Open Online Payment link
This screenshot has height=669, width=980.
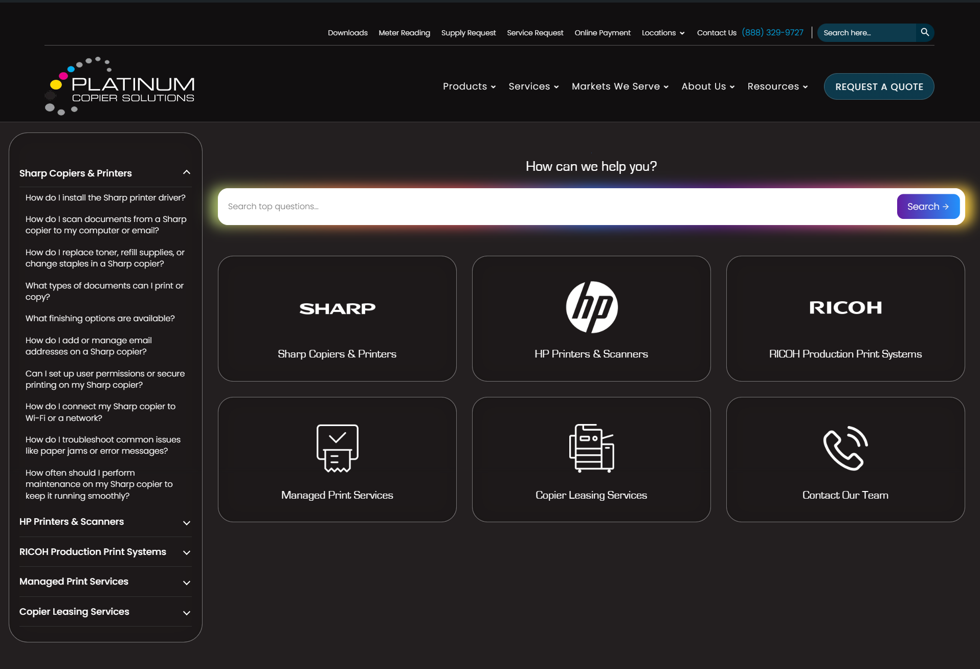coord(603,33)
